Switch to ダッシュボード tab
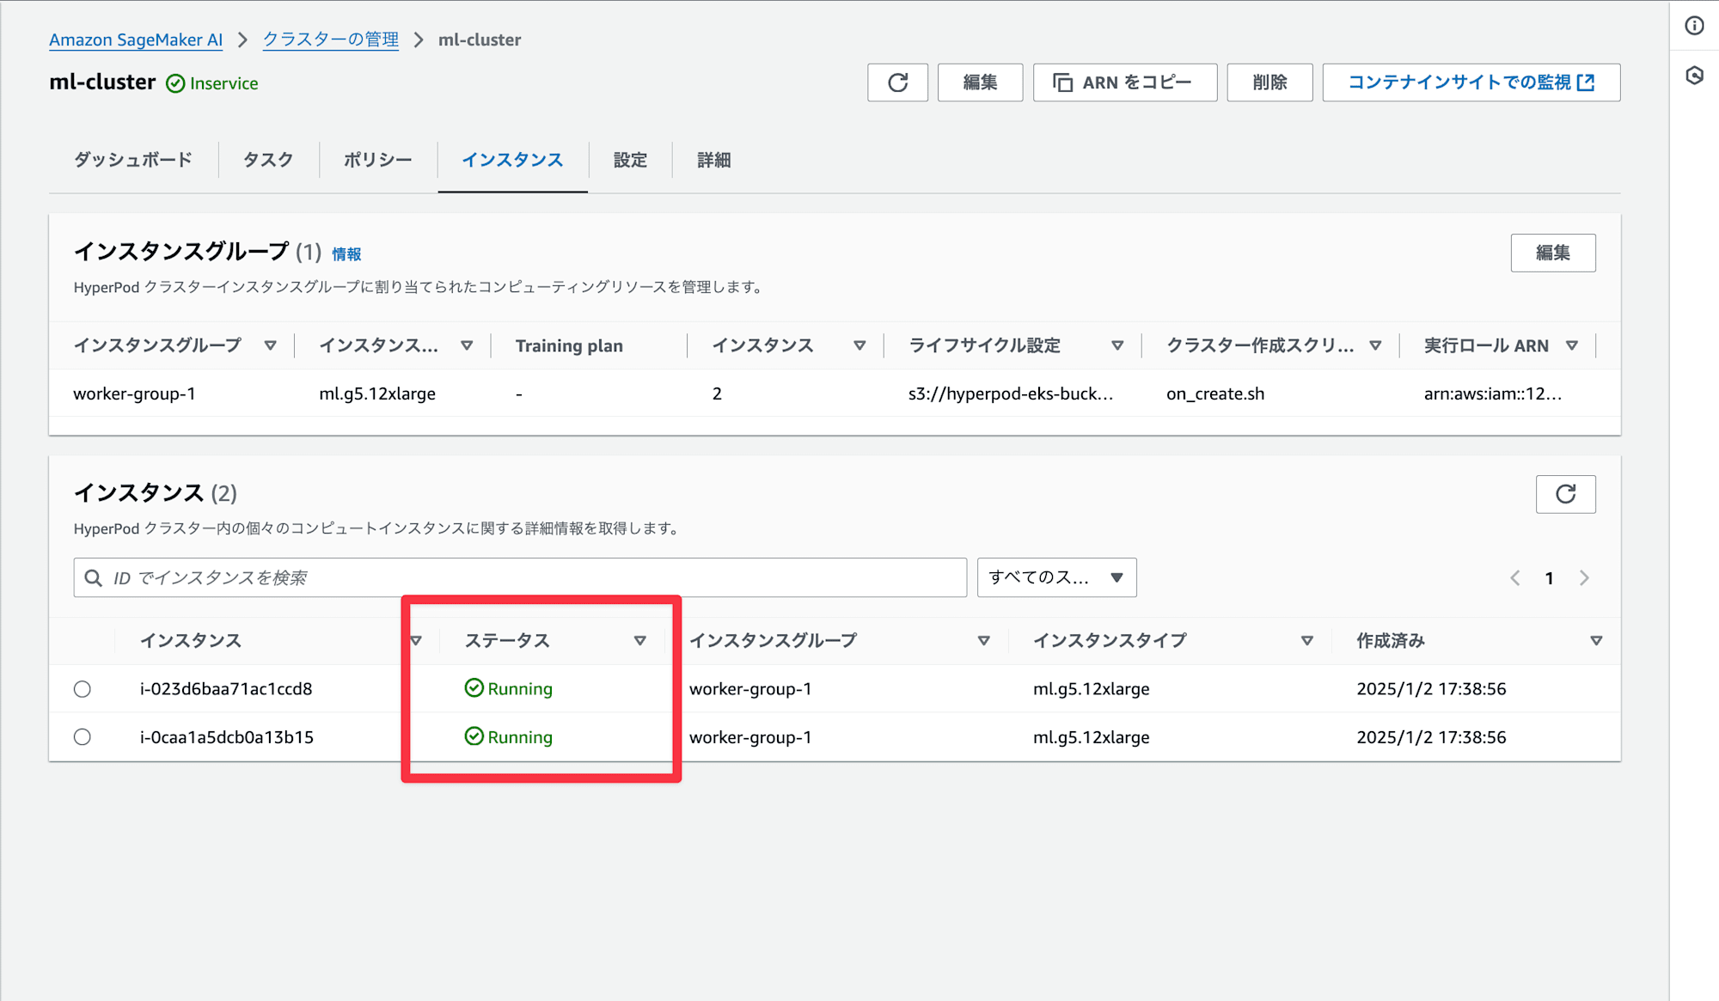This screenshot has height=1001, width=1719. [133, 160]
